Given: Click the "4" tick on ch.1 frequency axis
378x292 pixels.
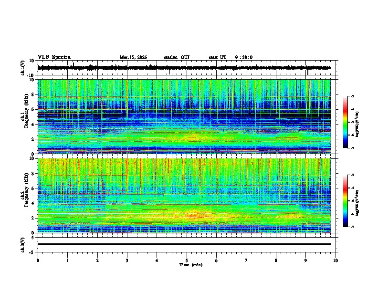Looking at the screenshot, I should (33, 125).
